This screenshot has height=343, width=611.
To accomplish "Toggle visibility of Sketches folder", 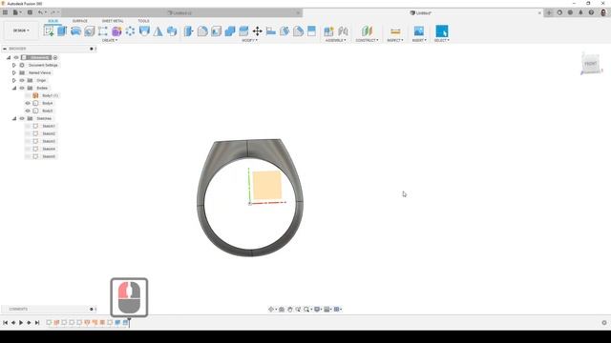I will [x=22, y=118].
